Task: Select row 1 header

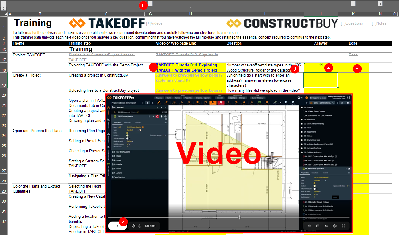Action: pos(4,23)
